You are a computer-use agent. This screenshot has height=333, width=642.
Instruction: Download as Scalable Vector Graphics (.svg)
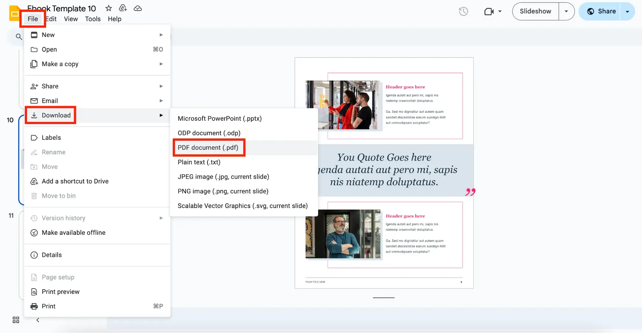244,206
